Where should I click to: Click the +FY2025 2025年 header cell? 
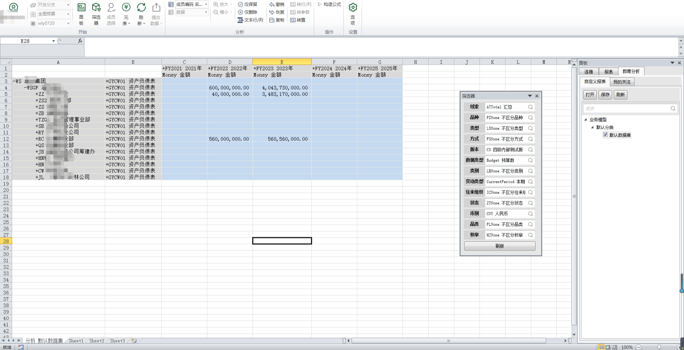tap(380, 68)
